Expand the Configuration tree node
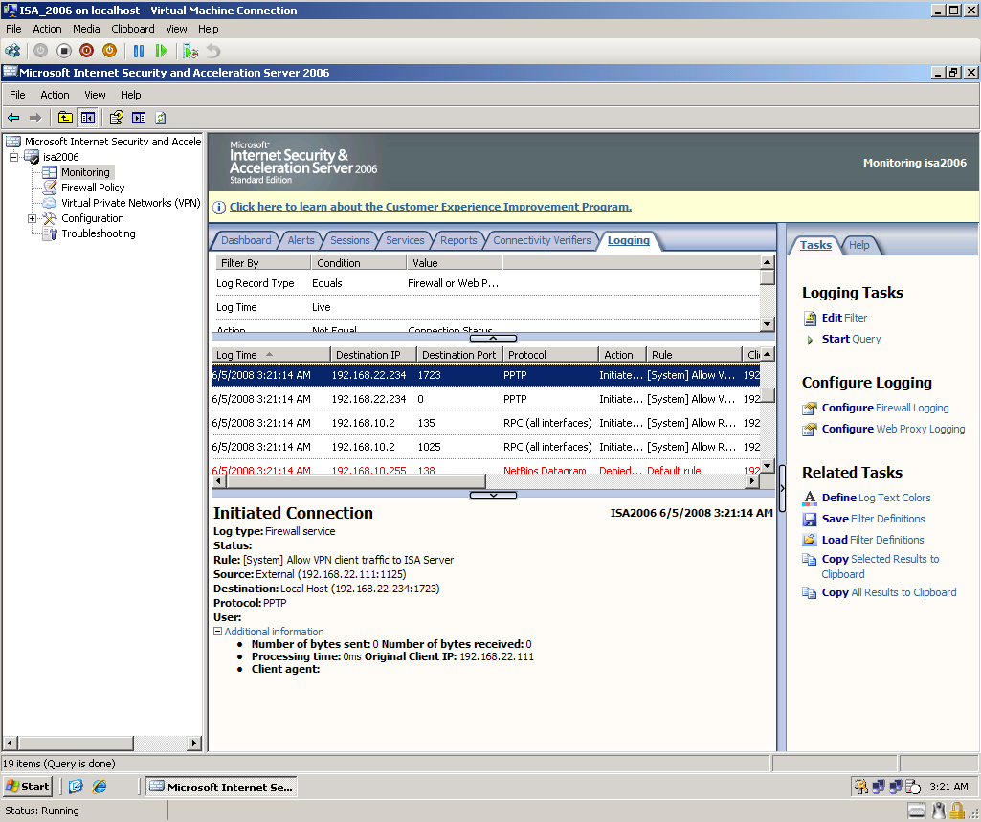981x822 pixels. pyautogui.click(x=32, y=218)
